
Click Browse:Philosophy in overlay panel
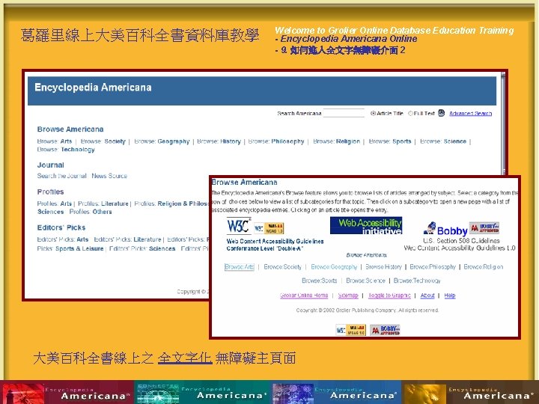(x=433, y=267)
